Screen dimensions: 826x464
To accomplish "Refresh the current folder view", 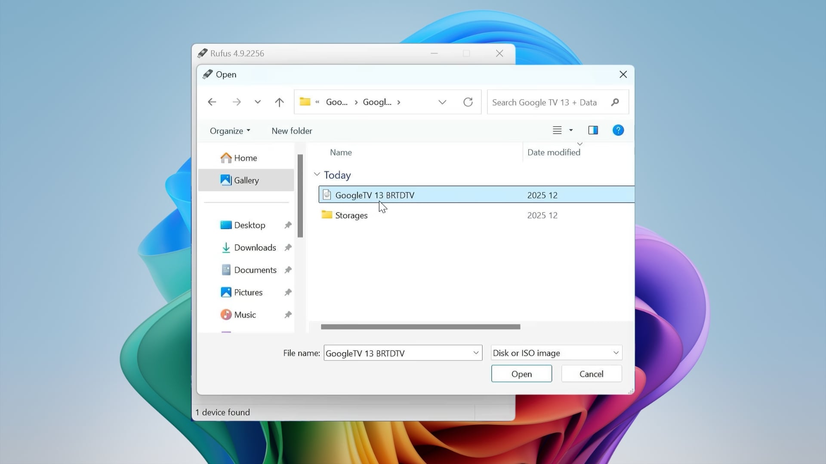I will [468, 102].
